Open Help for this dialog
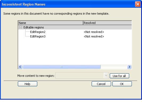The width and height of the screenshot is (142, 102). point(27,84)
